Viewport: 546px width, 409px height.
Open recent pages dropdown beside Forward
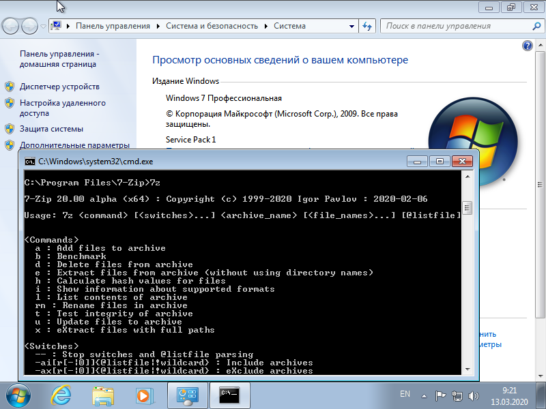[x=43, y=26]
